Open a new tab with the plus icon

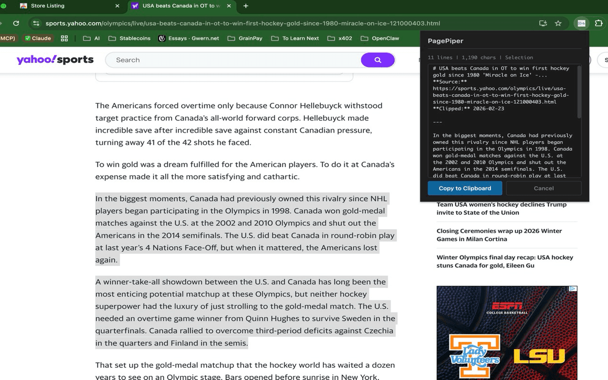[x=245, y=6]
